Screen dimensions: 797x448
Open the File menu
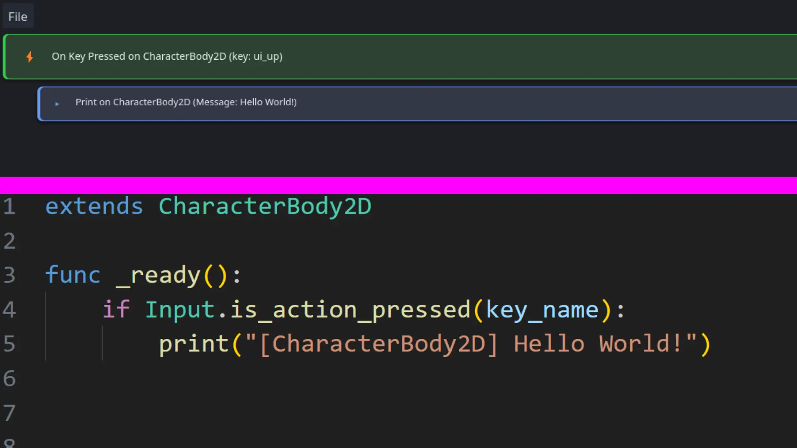pyautogui.click(x=17, y=16)
